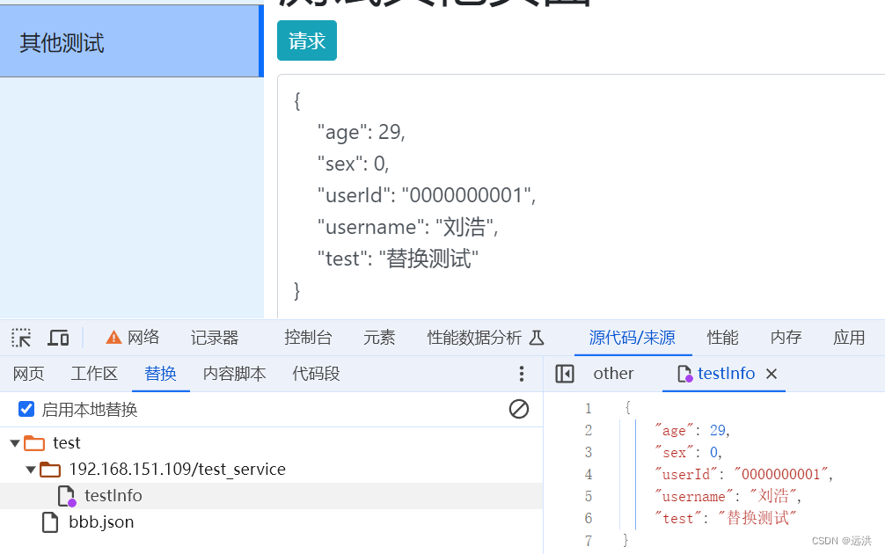
Task: Collapse the test folder arrow
Action: (x=15, y=443)
